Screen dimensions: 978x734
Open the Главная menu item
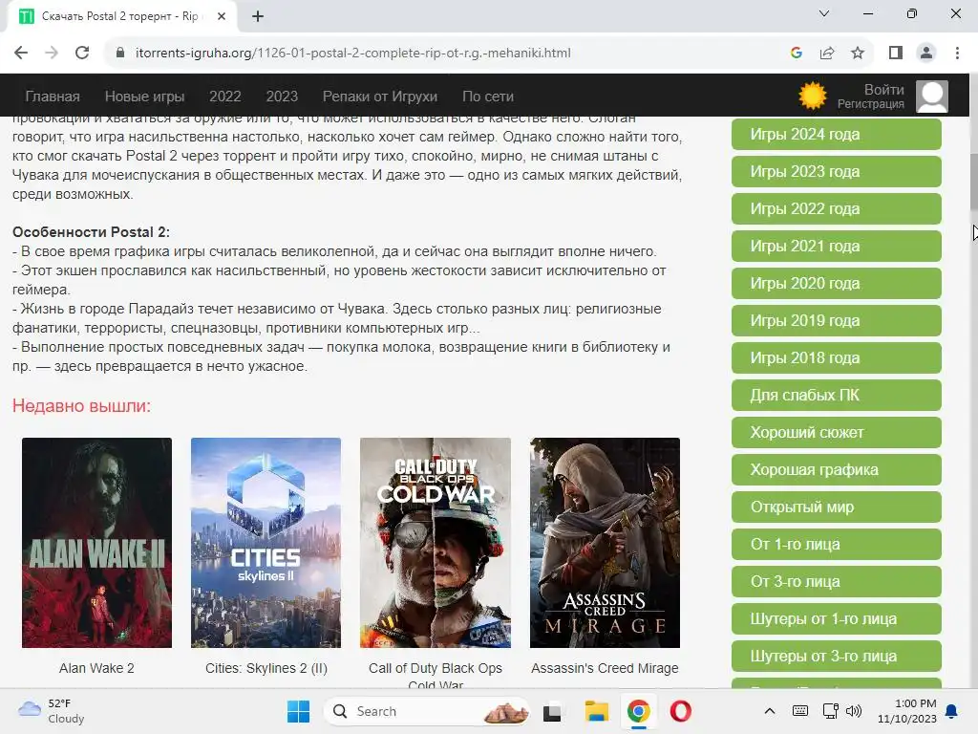[53, 97]
